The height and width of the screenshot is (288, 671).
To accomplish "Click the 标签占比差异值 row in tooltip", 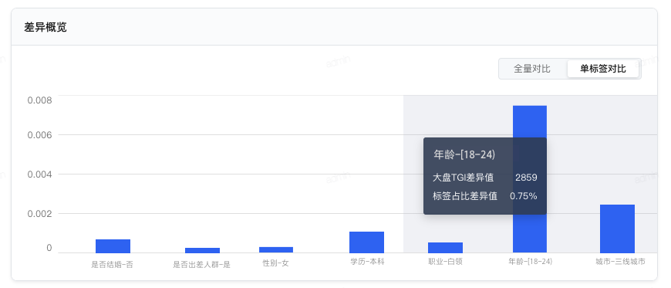I will coord(485,196).
